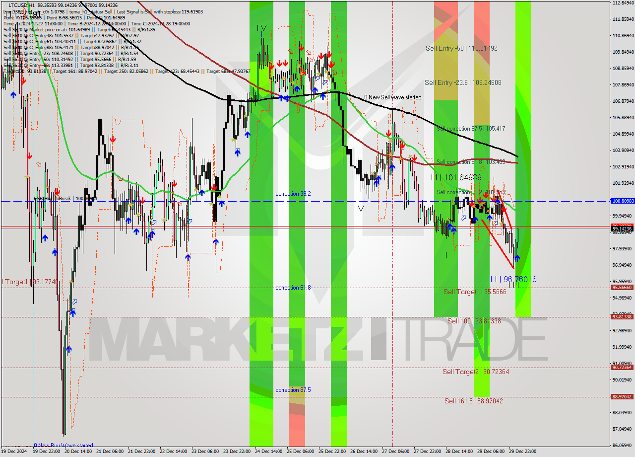The height and width of the screenshot is (457, 635).
Task: Click the 106.87940 price scale value
Action: coord(624,101)
